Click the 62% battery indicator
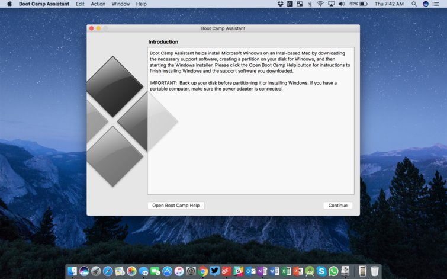The width and height of the screenshot is (447, 279). click(358, 4)
